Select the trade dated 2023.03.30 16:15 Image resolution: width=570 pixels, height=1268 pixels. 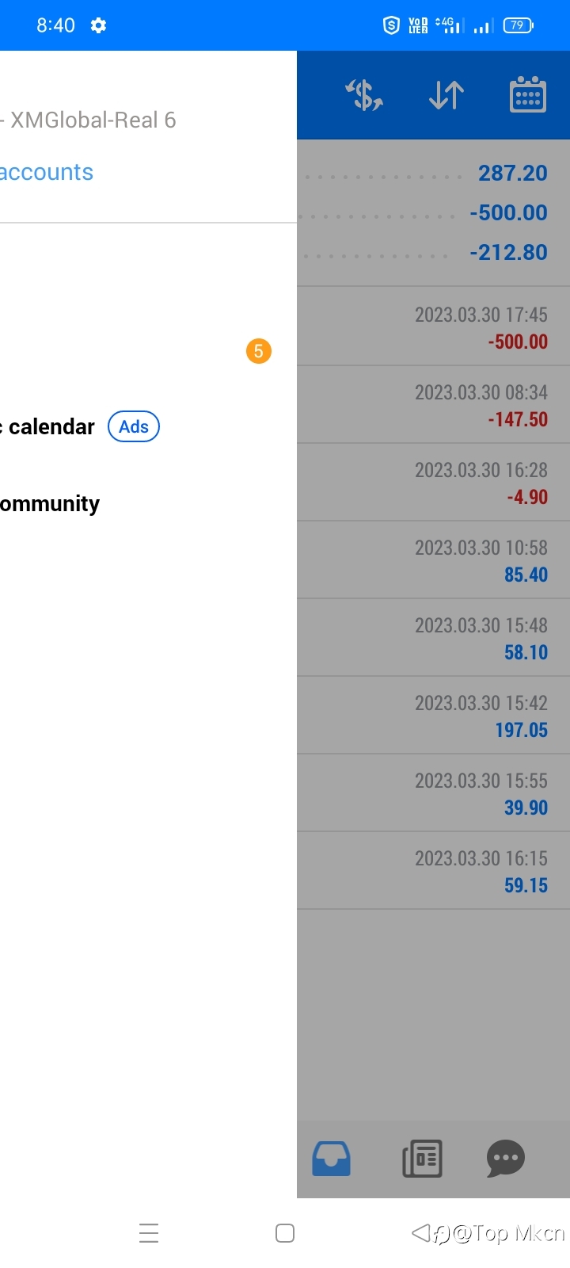(x=434, y=870)
